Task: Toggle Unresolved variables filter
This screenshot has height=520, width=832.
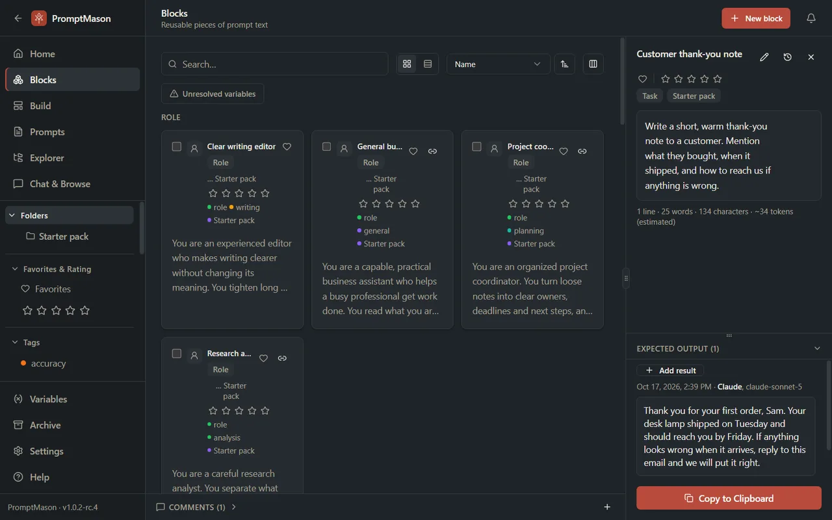Action: coord(213,94)
